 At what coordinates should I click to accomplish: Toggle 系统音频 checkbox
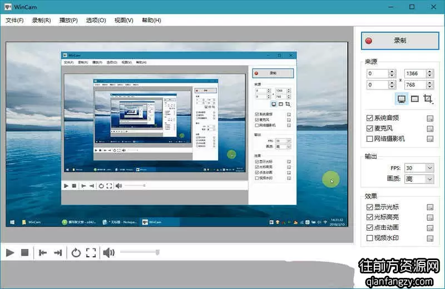coord(369,118)
